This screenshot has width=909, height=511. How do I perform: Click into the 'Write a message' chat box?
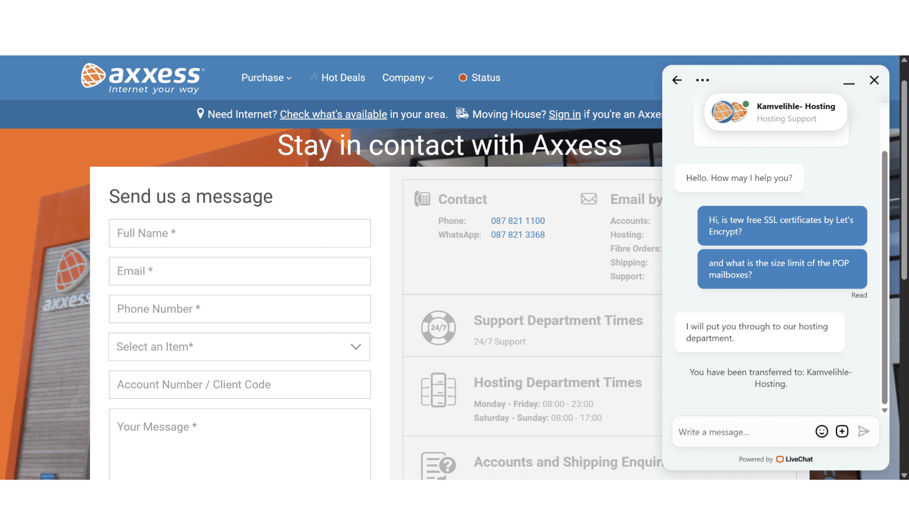(x=744, y=432)
